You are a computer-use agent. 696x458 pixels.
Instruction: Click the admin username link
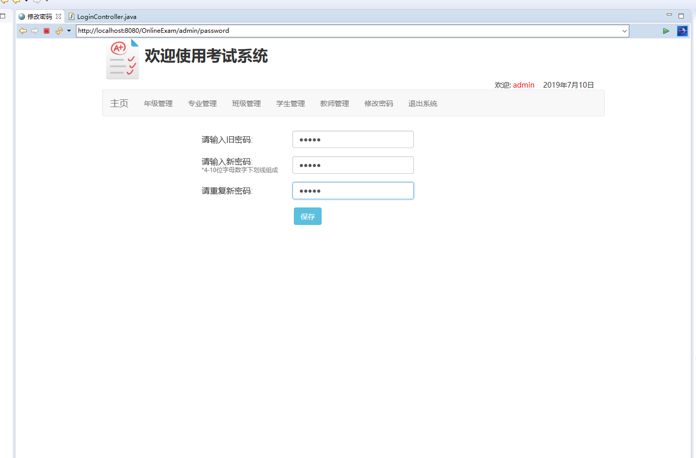pos(523,85)
